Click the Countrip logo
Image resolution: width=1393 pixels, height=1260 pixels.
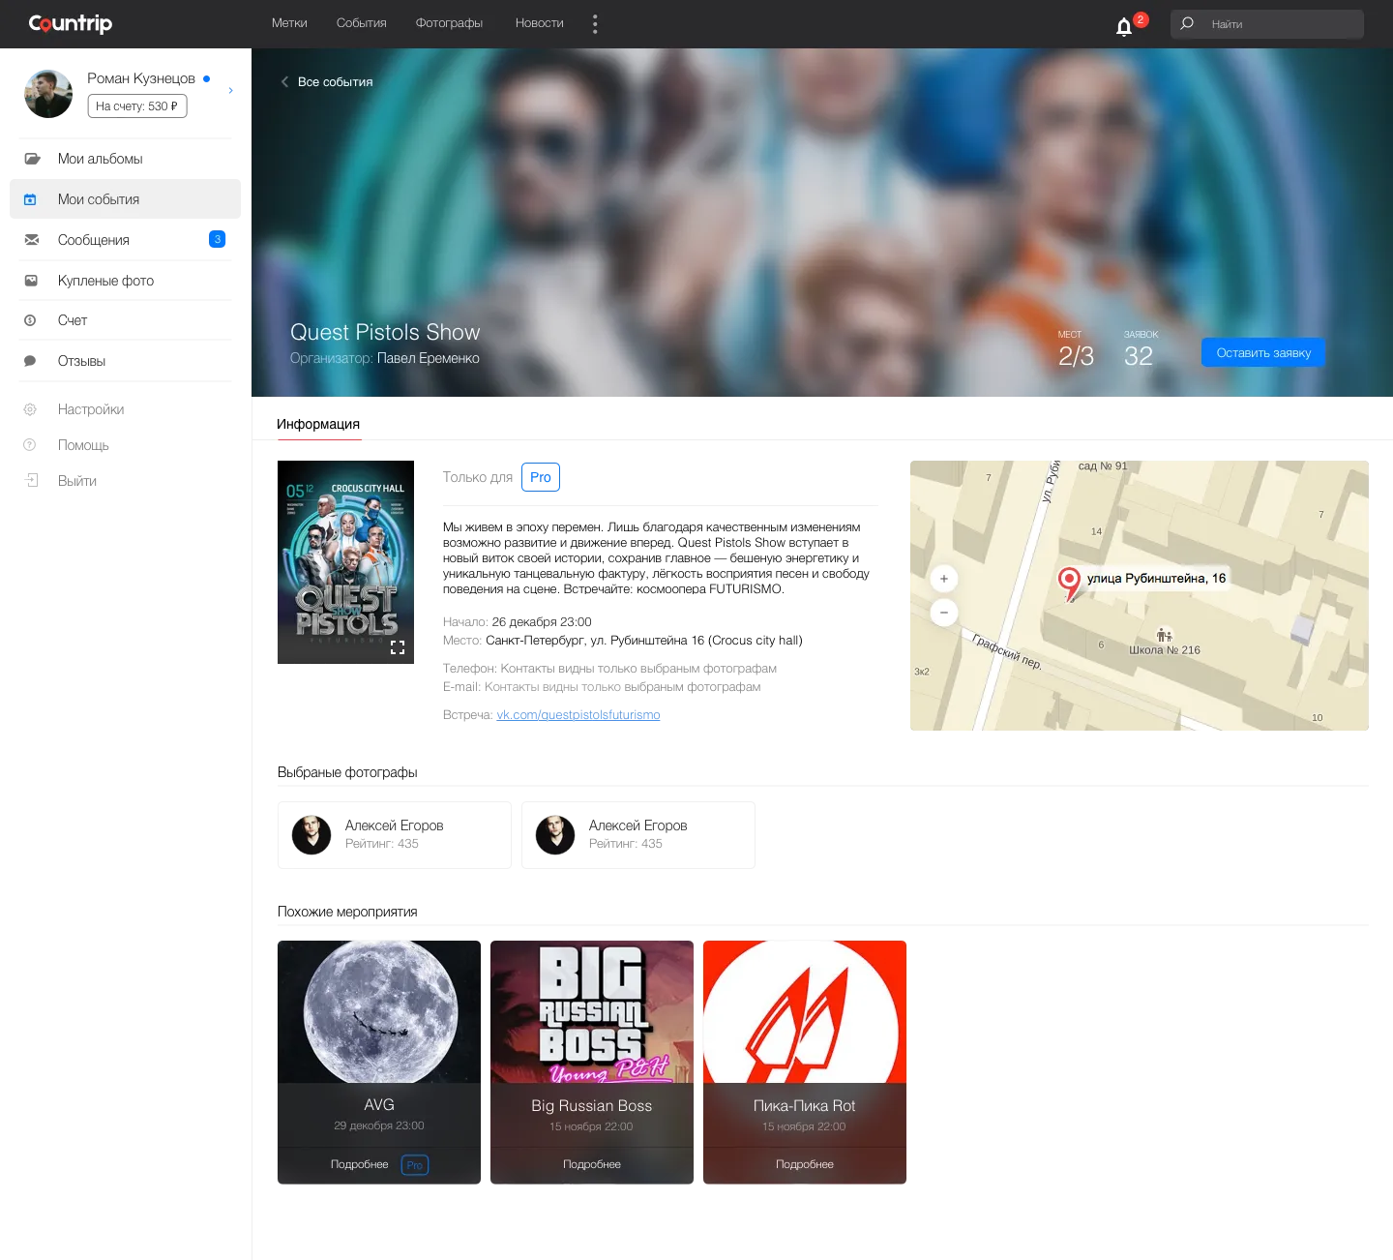click(71, 23)
